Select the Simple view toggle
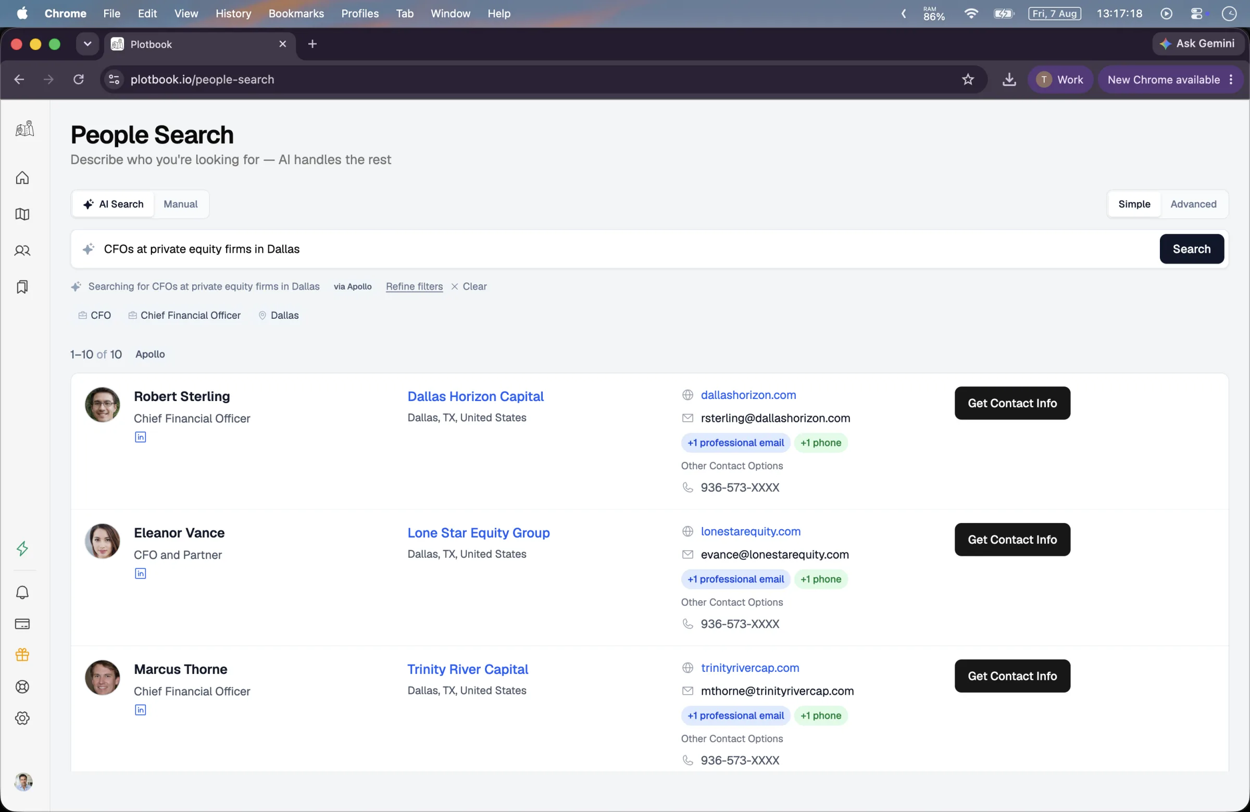1250x812 pixels. 1134,204
